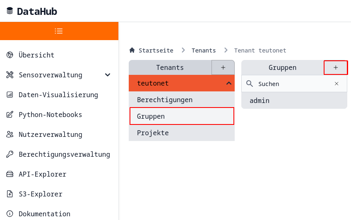Click the DataHub database logo icon
The width and height of the screenshot is (351, 220).
pos(10,11)
